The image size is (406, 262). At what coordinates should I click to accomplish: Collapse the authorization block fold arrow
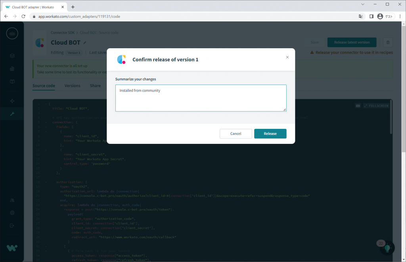point(46,182)
